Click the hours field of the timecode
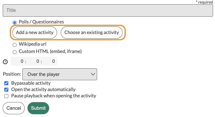The width and height of the screenshot is (215, 117). pyautogui.click(x=18, y=61)
